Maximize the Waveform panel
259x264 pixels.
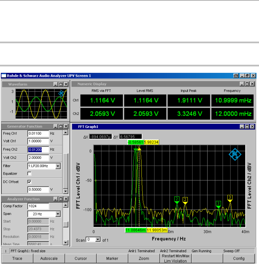(61, 84)
